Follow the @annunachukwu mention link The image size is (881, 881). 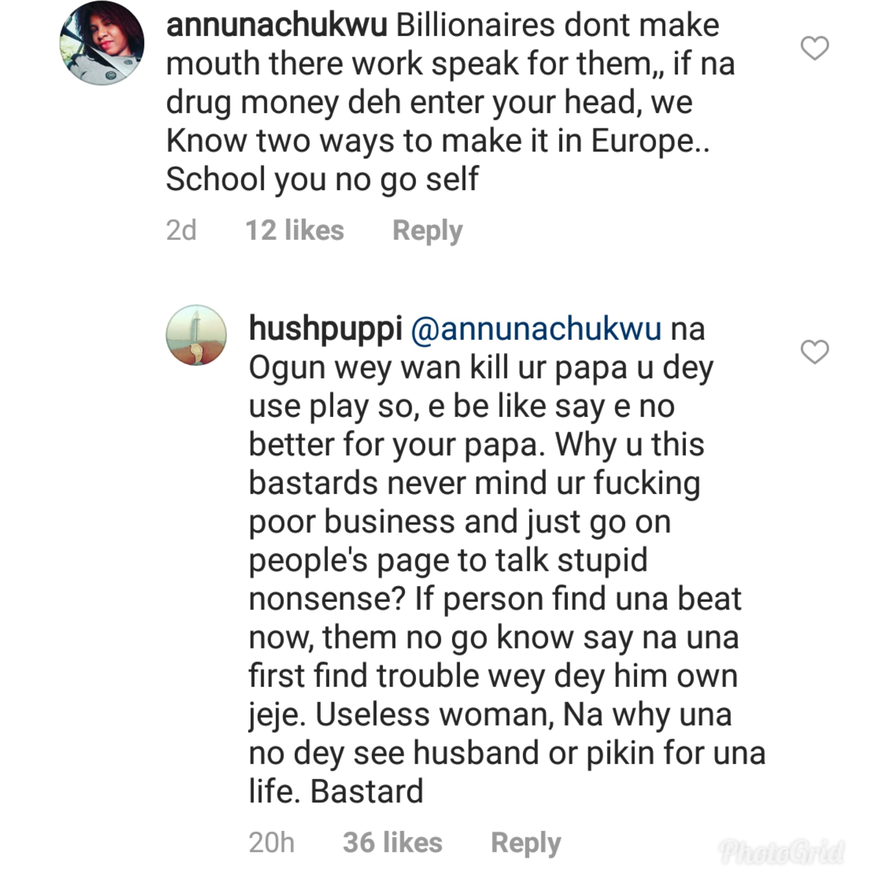536,329
